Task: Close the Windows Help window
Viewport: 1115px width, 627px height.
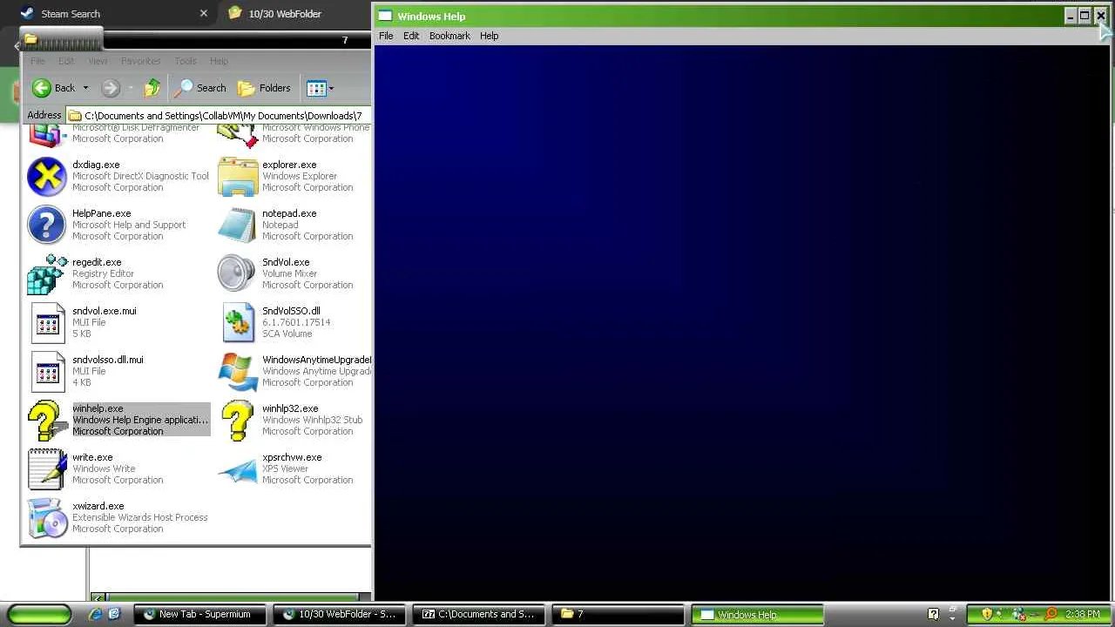Action: pos(1100,16)
